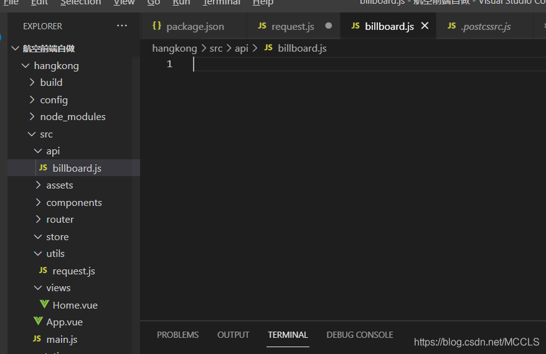Open Explorer more actions ellipsis
Image resolution: width=546 pixels, height=354 pixels.
(x=122, y=26)
